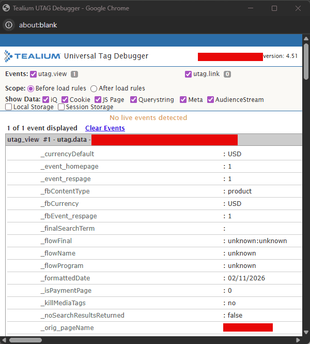The height and width of the screenshot is (344, 310).
Task: Click the utag.view count badge
Action: (74, 74)
